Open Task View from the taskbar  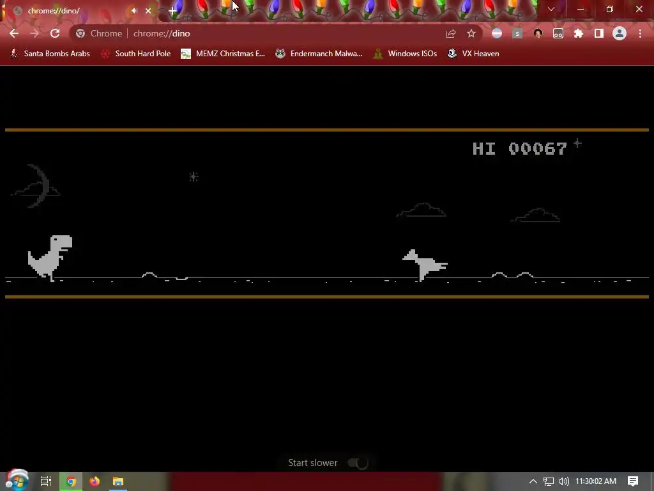[46, 481]
